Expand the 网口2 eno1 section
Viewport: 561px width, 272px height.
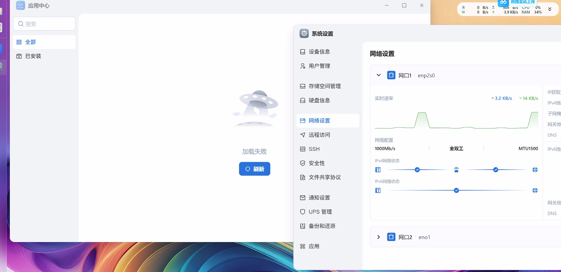coord(378,237)
